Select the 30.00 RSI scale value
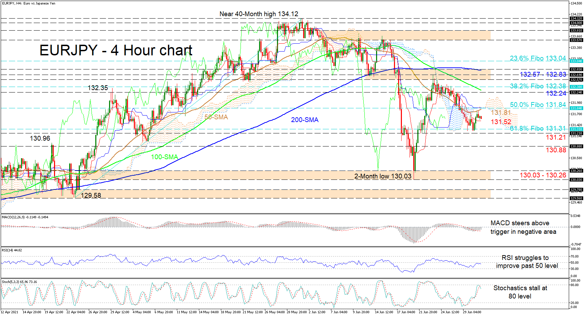 [575, 269]
